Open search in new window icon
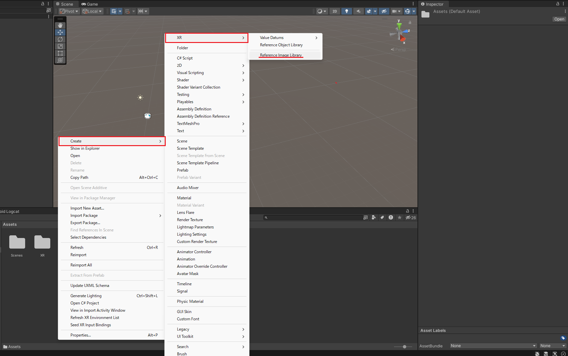568x356 pixels. pyautogui.click(x=366, y=218)
